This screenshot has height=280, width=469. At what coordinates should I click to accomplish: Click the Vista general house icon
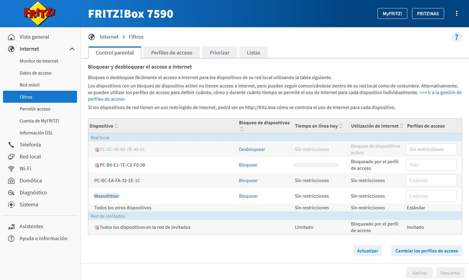(x=11, y=37)
